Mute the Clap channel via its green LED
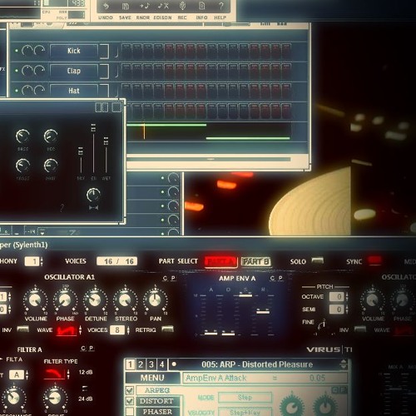Screen dimensions: 416x416 (x=17, y=71)
